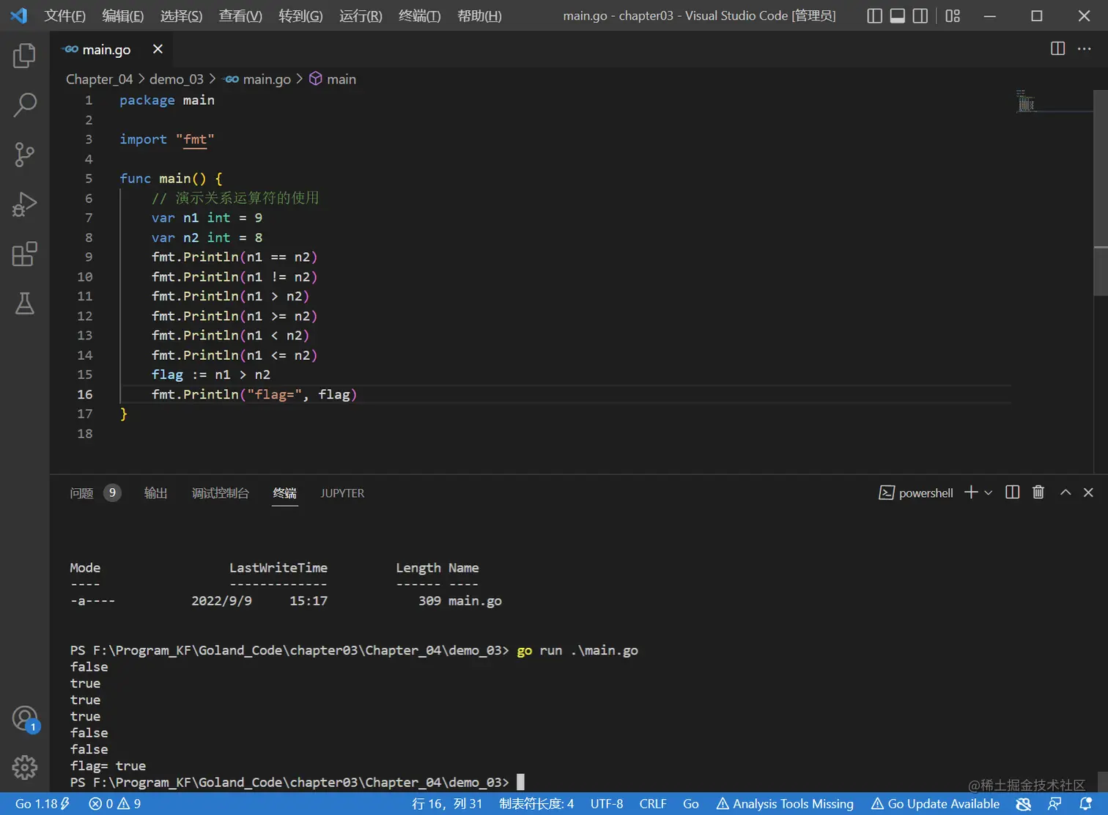Click 'go run .\main.go' command in terminal

coord(577,651)
